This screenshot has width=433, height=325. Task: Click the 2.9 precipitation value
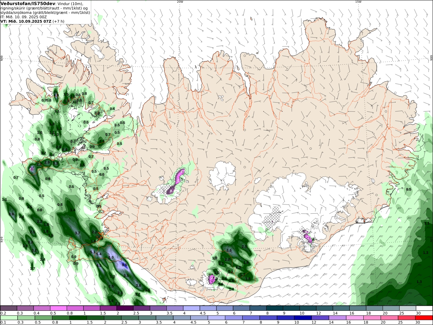click(x=47, y=162)
